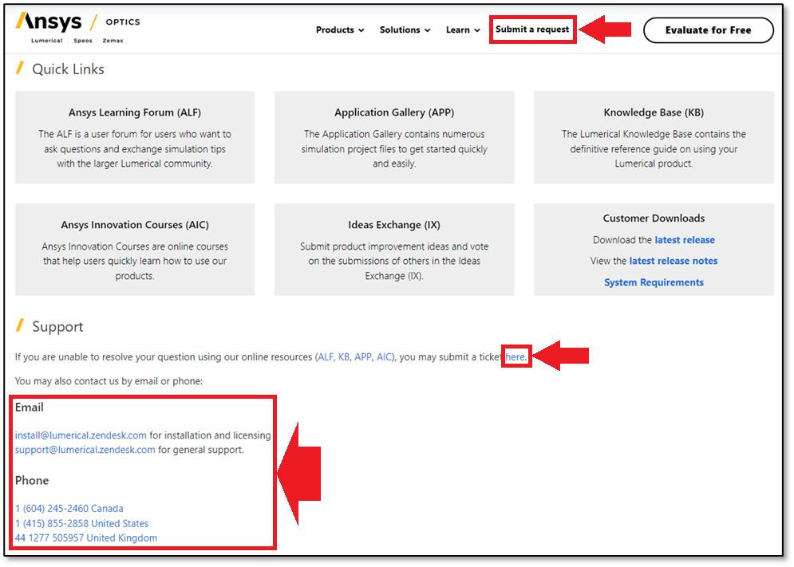Click 'You may also contact us' text
The width and height of the screenshot is (794, 567).
109,381
